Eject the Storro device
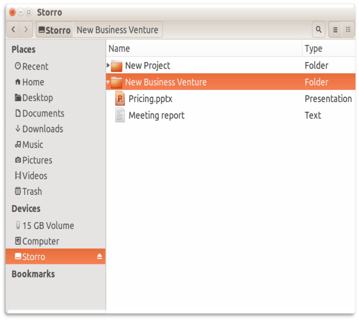The image size is (359, 321). 99,256
